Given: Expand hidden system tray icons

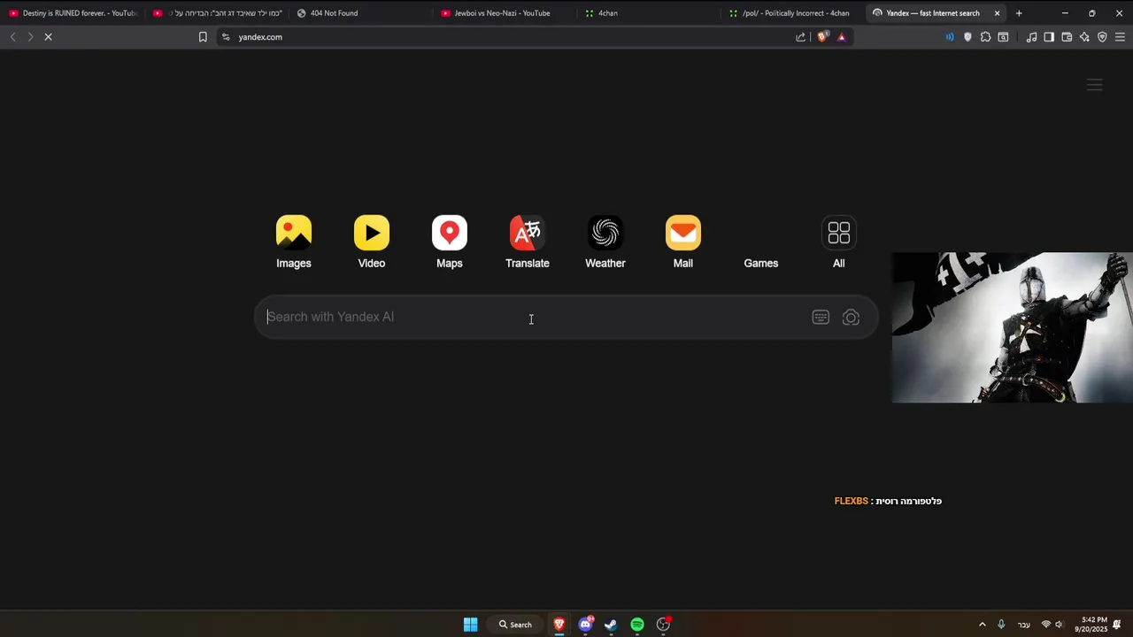Looking at the screenshot, I should 982,625.
